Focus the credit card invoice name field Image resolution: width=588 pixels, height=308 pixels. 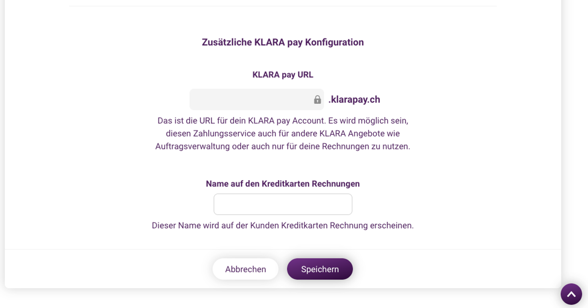click(x=283, y=204)
